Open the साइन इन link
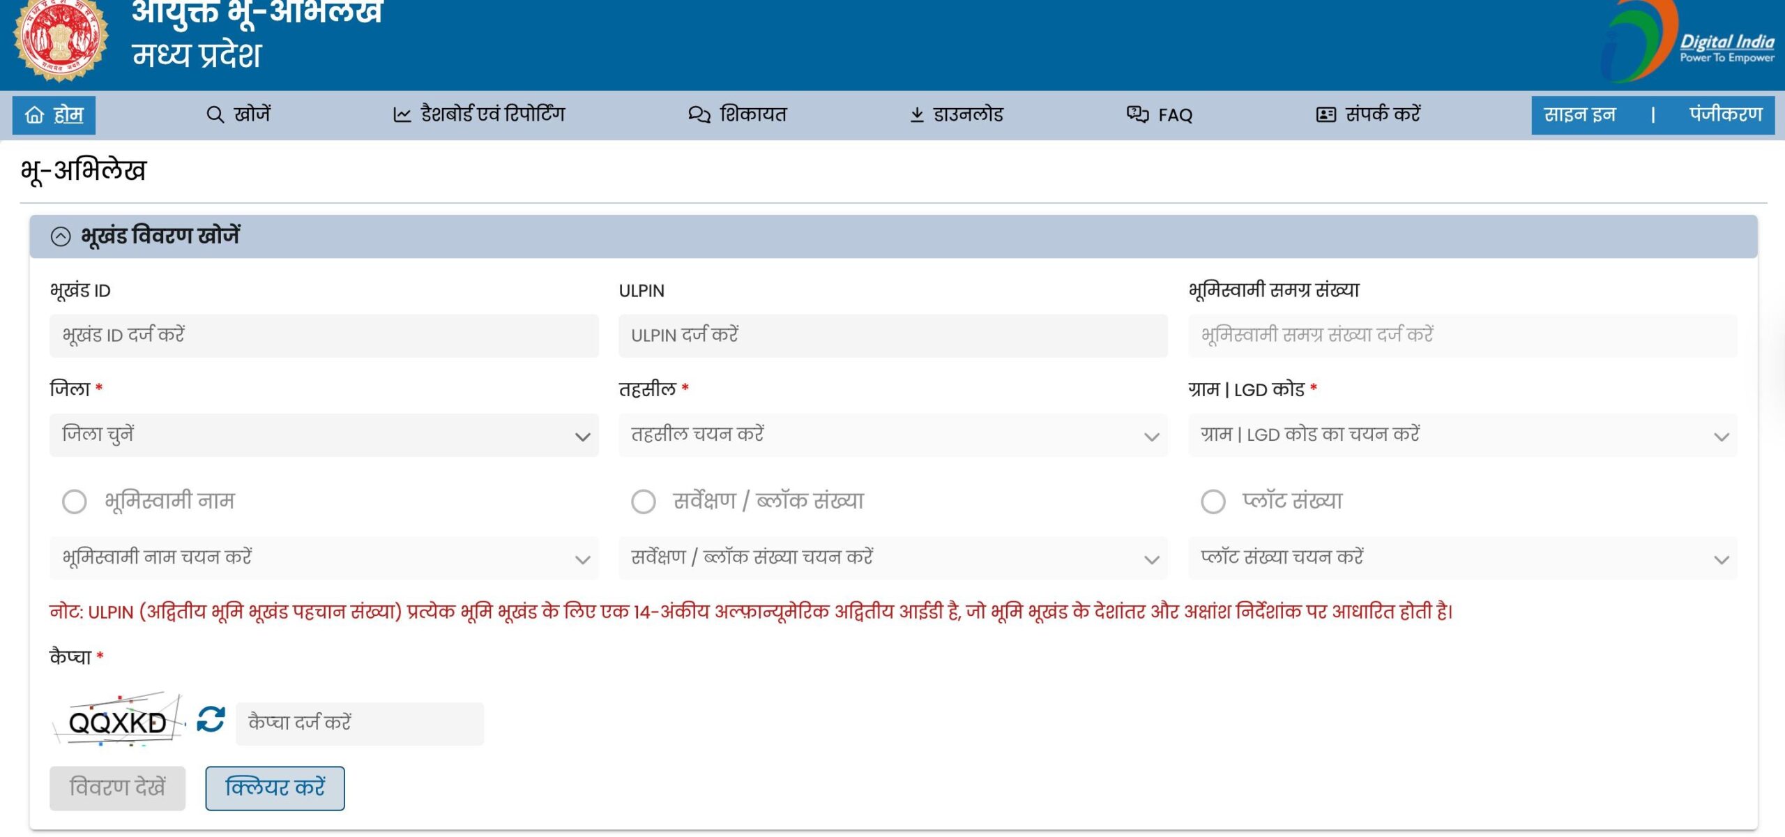Image resolution: width=1785 pixels, height=837 pixels. [x=1579, y=115]
